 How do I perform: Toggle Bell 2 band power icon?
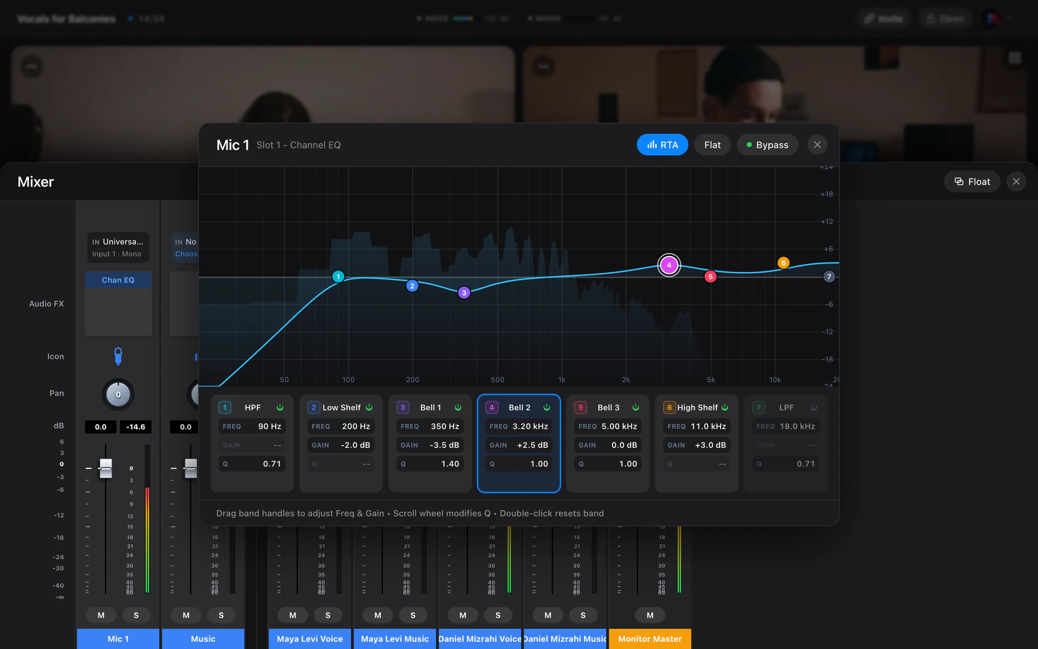coord(547,407)
